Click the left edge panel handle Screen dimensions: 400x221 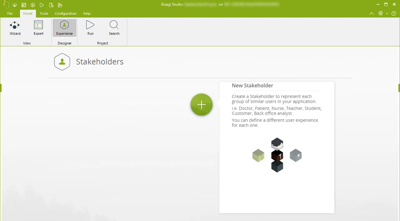[1, 88]
